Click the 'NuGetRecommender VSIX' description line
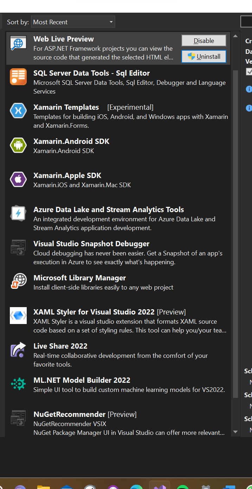The width and height of the screenshot is (252, 489). [x=70, y=424]
